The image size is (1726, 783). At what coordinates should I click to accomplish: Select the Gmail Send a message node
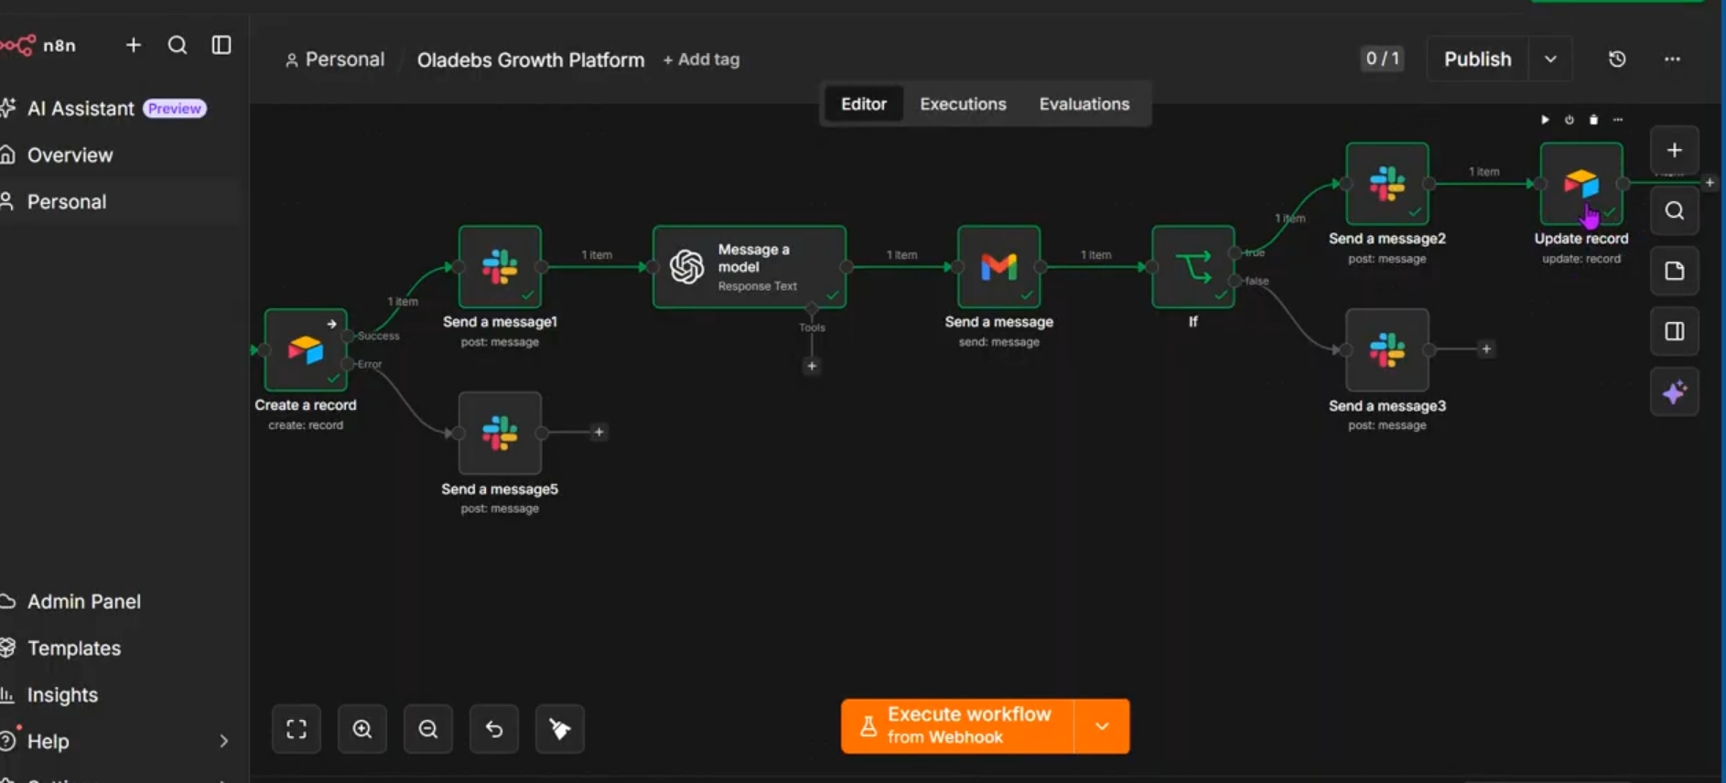point(998,266)
